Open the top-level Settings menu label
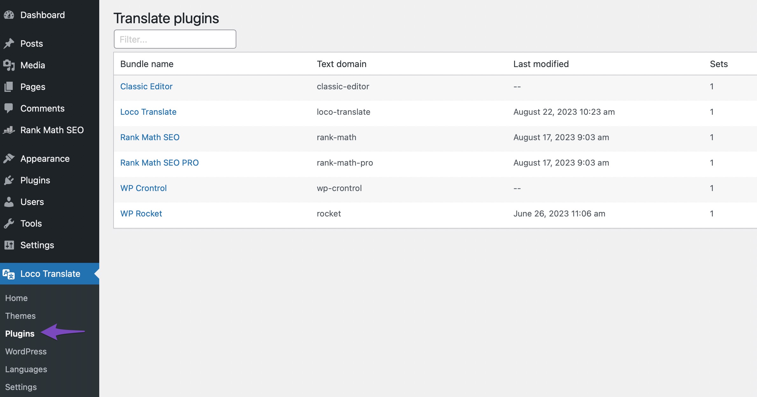The width and height of the screenshot is (757, 397). tap(37, 245)
